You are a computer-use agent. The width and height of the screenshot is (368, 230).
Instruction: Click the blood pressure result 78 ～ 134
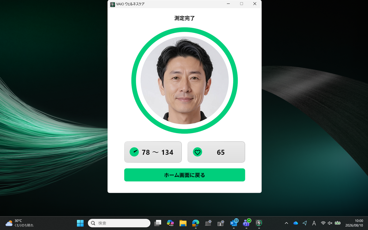click(x=153, y=152)
